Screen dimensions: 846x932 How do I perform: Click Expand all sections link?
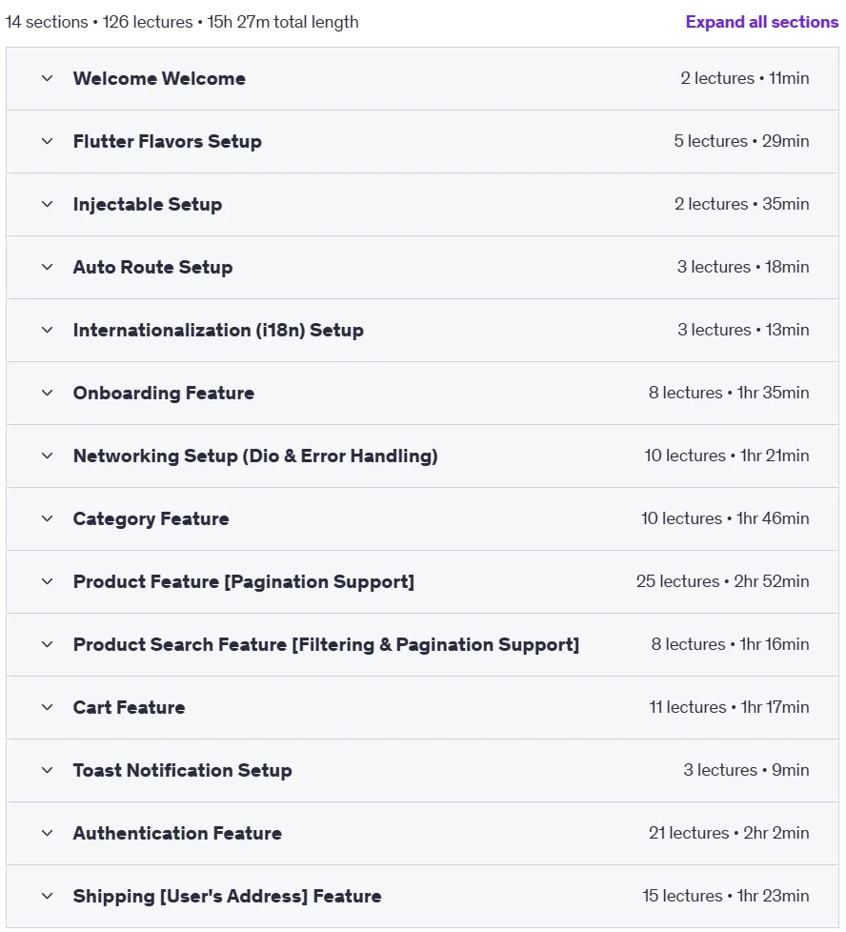click(761, 22)
